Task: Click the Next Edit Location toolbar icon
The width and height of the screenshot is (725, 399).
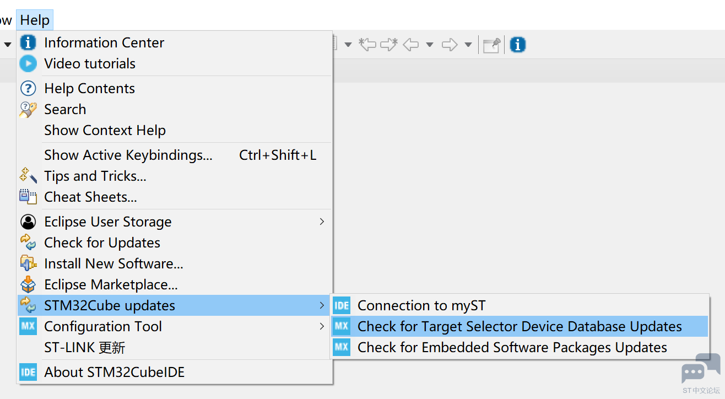Action: pos(388,45)
